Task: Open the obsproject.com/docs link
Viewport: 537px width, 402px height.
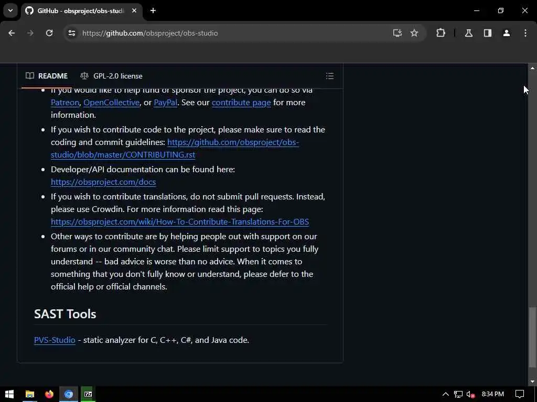Action: pos(103,182)
